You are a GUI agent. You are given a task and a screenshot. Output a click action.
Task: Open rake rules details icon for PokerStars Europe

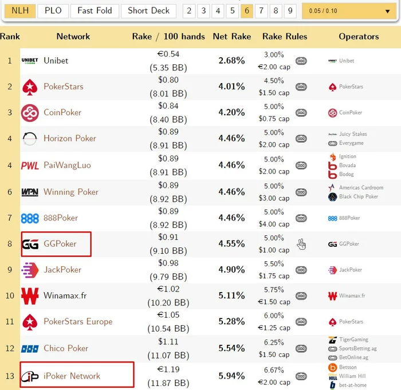coord(301,322)
